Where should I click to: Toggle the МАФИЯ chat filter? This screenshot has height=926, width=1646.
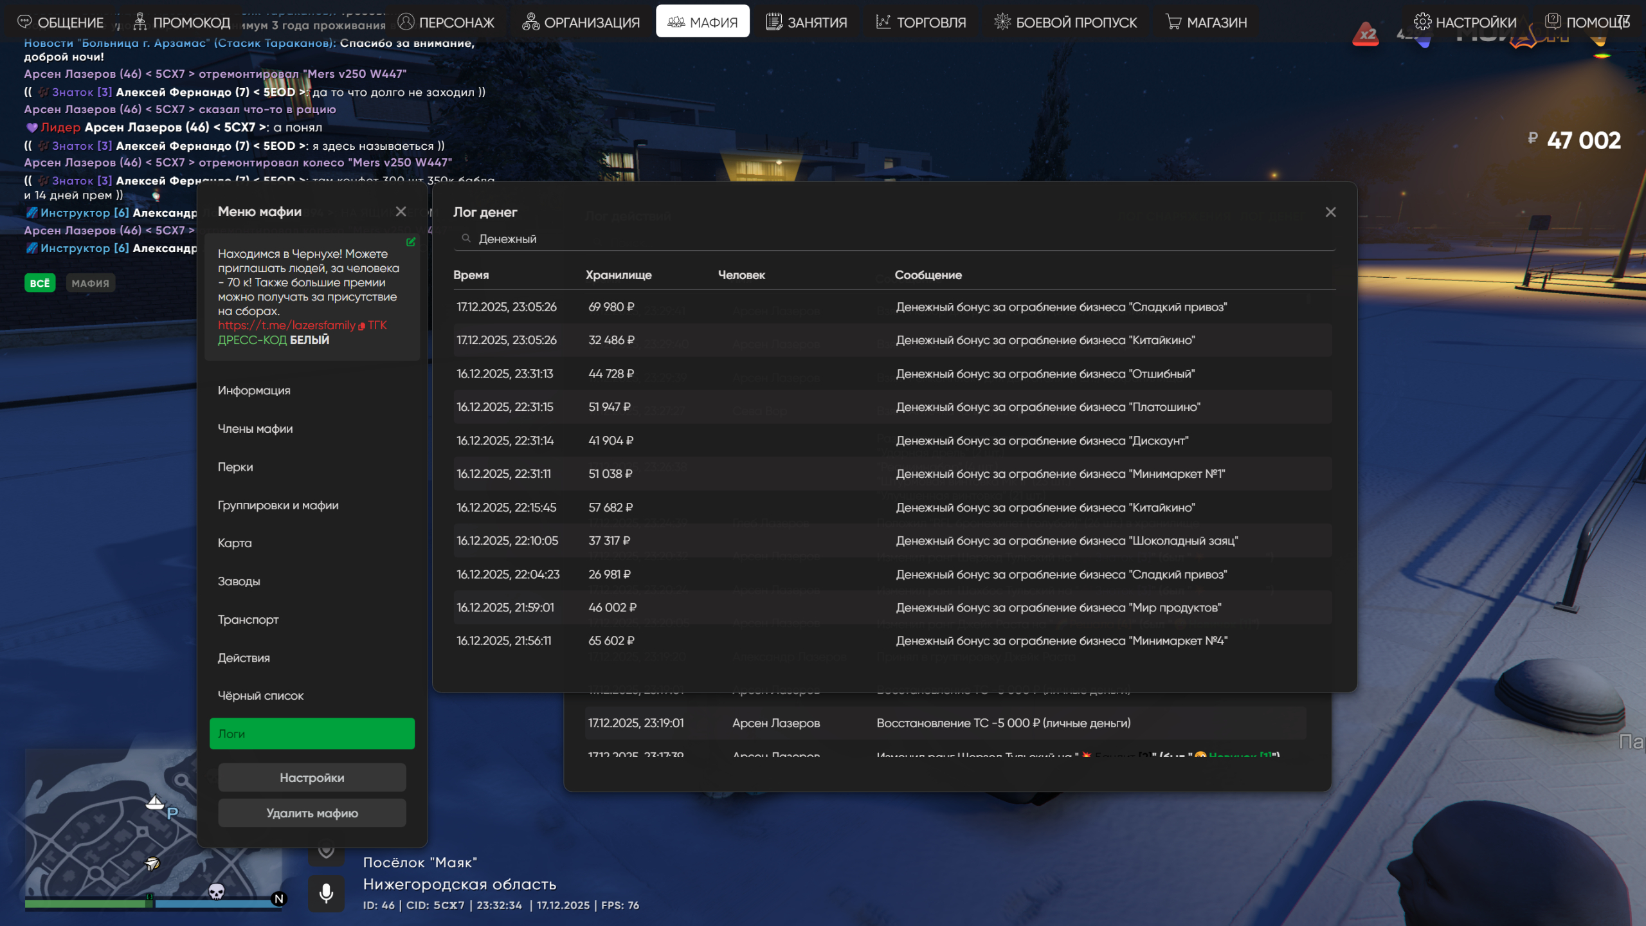tap(90, 283)
